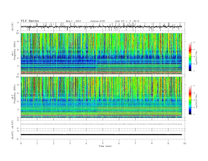The image size is (208, 161).
Task: Click the "-7" tick on ch.1 color bar
Action: [x=194, y=71]
